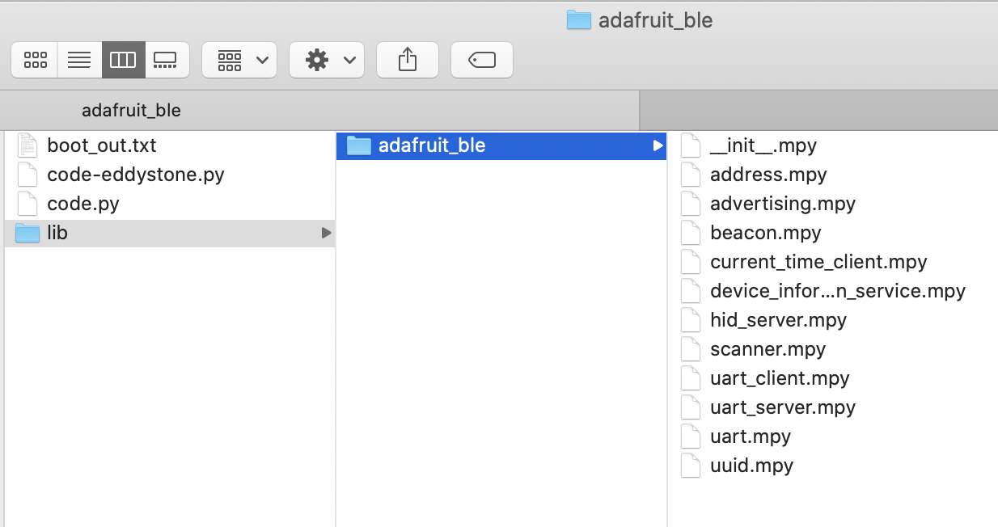998x527 pixels.
Task: Open the gear action menu
Action: (327, 60)
